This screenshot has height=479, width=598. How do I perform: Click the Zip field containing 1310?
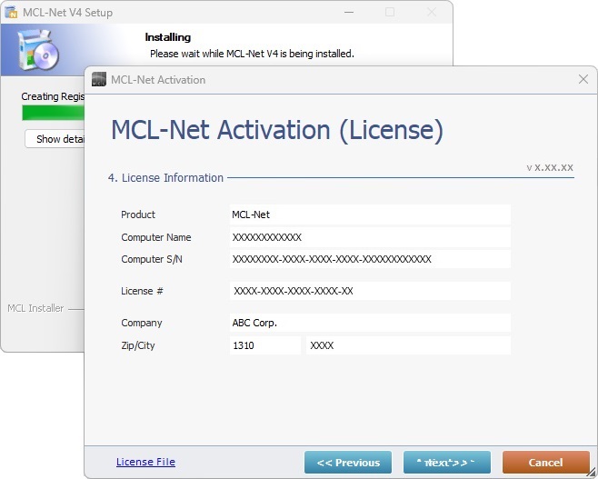265,345
